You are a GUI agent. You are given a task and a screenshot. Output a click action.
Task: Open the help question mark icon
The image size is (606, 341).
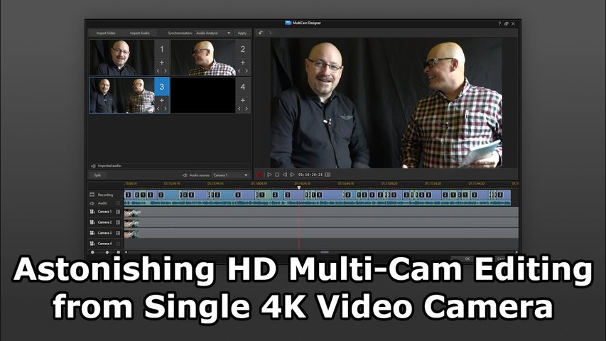(x=499, y=23)
